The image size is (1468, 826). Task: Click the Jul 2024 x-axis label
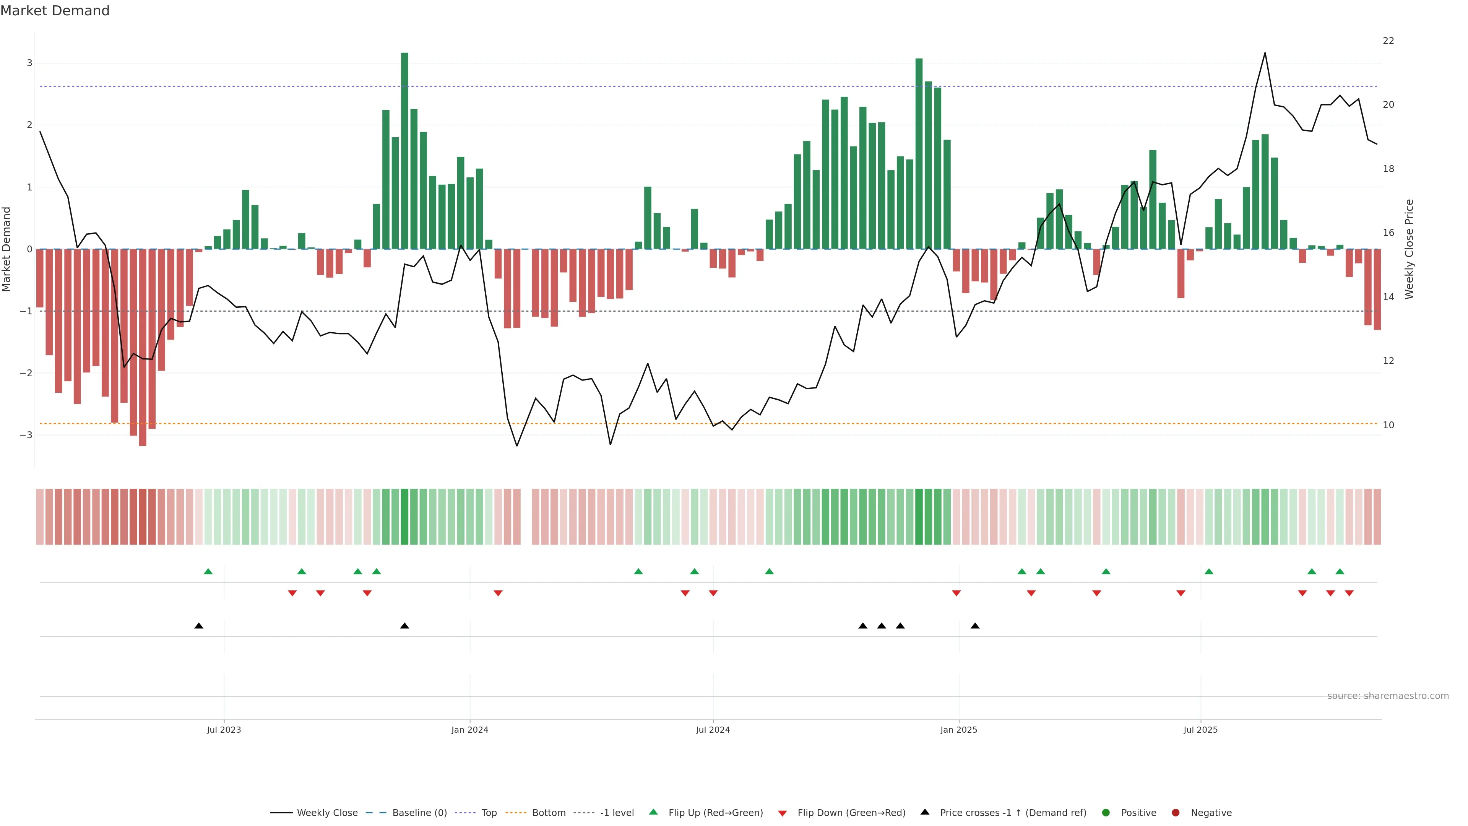click(712, 730)
